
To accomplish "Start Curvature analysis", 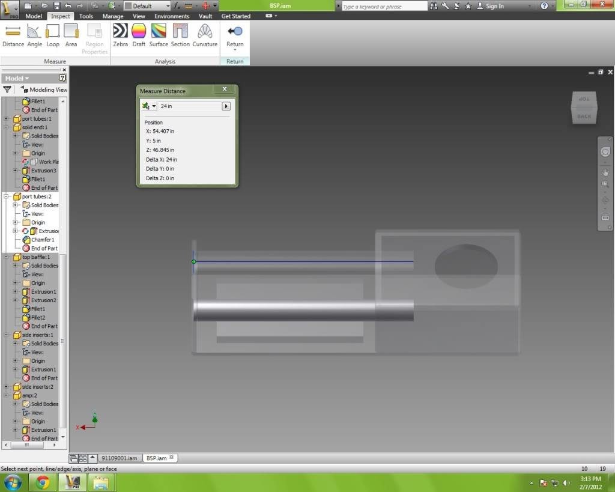I will point(204,35).
